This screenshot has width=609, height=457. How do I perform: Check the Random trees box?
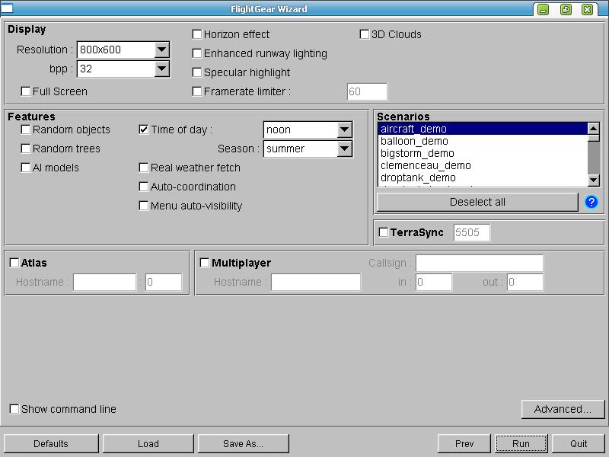click(26, 149)
